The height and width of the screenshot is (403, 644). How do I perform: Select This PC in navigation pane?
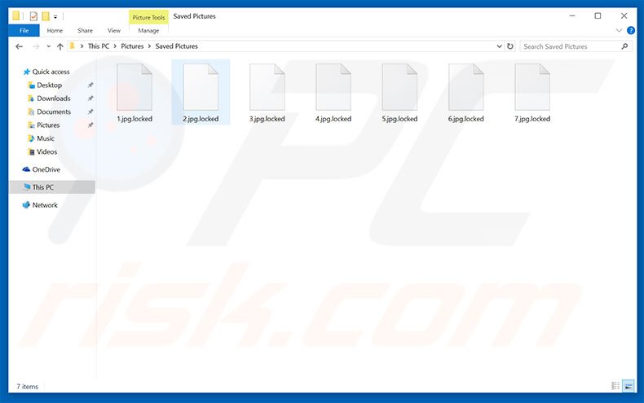tap(52, 187)
